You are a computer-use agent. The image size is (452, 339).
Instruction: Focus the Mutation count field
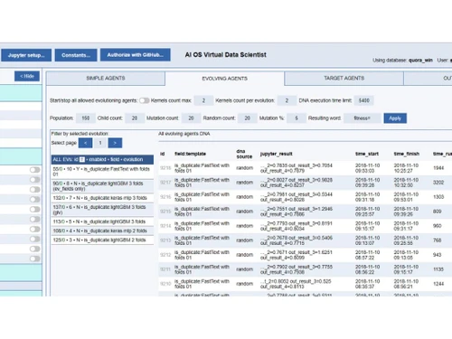coord(191,118)
